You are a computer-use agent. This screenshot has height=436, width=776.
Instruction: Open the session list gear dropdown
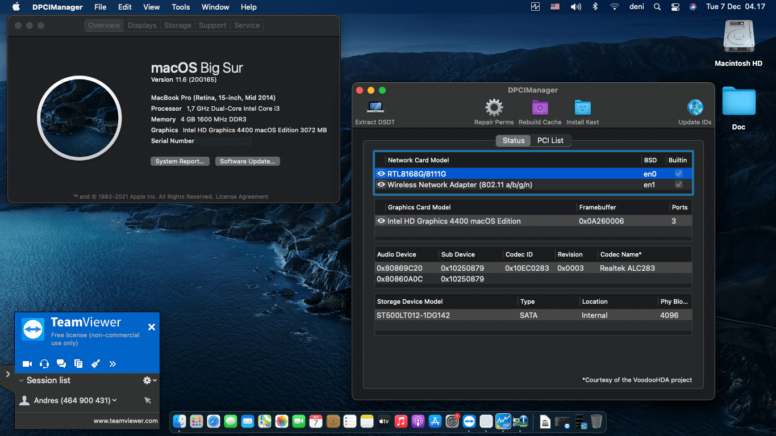pyautogui.click(x=150, y=380)
